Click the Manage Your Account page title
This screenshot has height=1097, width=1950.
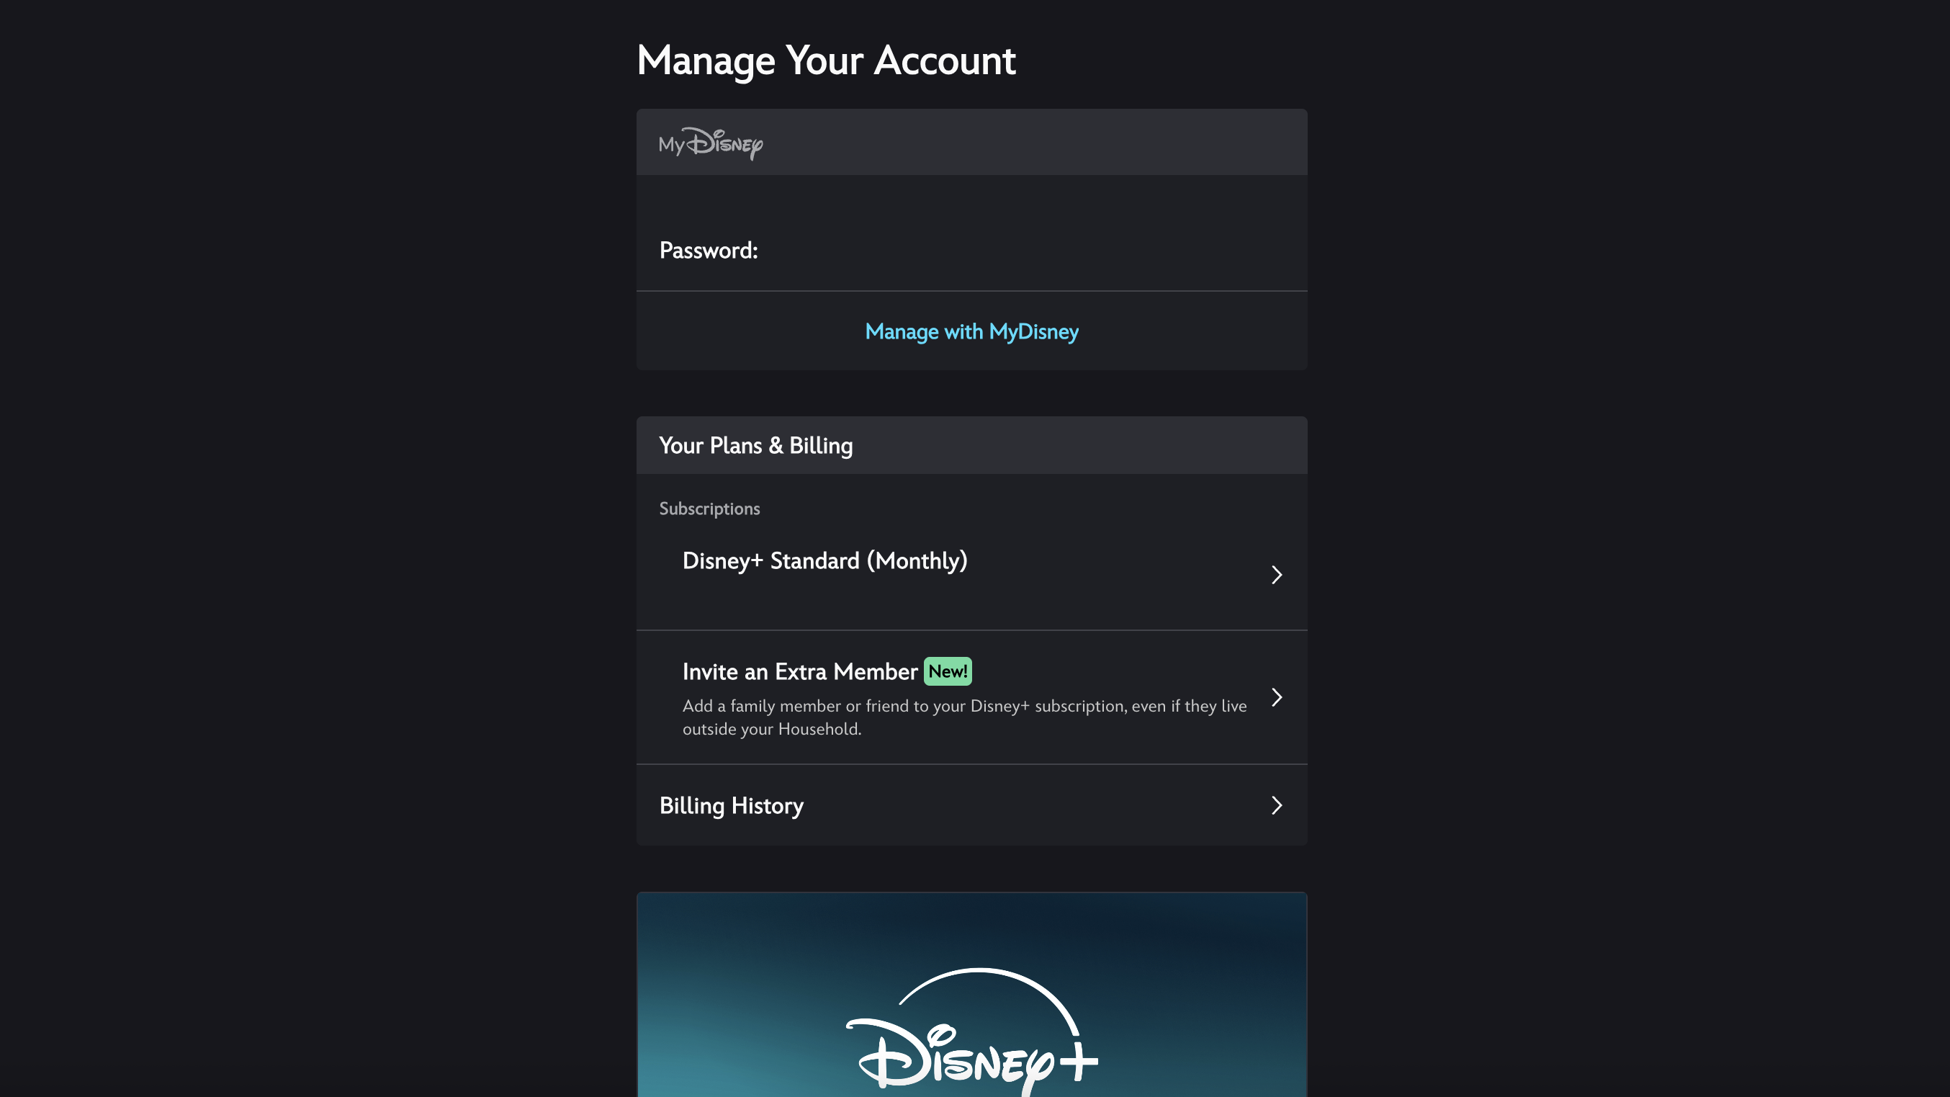827,60
